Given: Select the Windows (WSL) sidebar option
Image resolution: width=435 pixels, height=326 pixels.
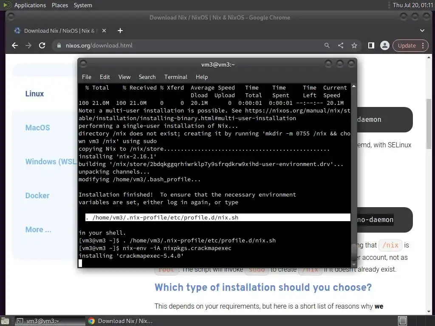Looking at the screenshot, I should [x=51, y=162].
